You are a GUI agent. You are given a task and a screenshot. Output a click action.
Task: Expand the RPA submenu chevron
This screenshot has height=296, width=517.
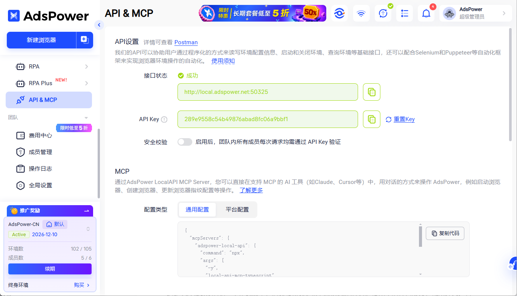point(86,67)
